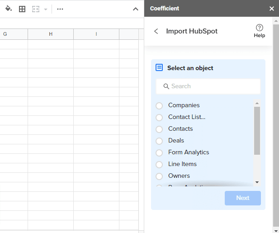The image size is (279, 233).
Task: Click the Next button
Action: (243, 198)
